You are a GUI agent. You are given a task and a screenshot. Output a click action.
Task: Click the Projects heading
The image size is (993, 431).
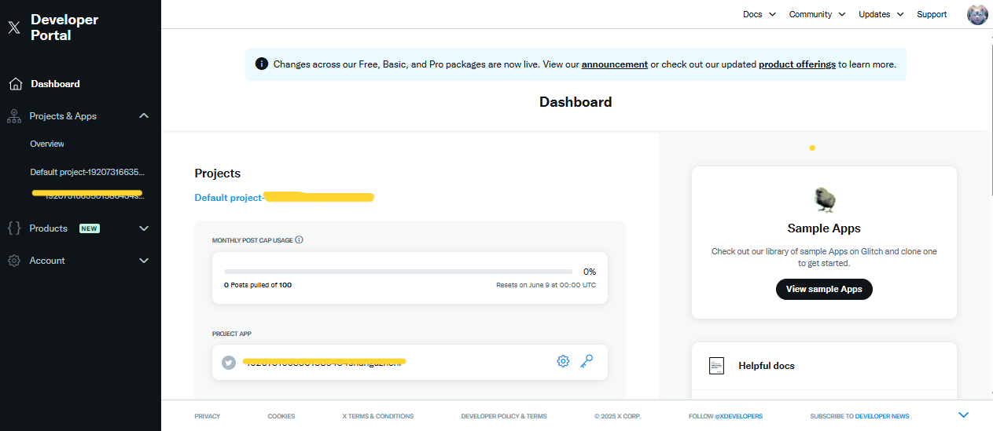[218, 173]
